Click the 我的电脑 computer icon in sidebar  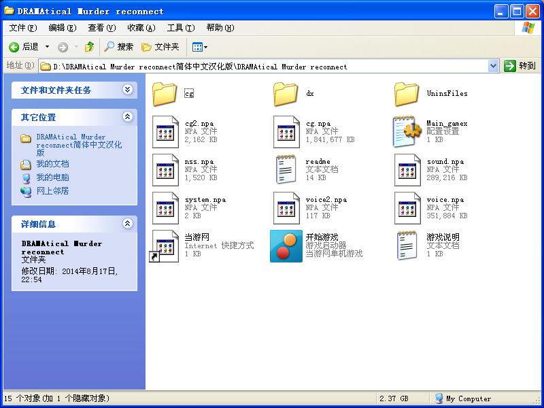point(26,178)
